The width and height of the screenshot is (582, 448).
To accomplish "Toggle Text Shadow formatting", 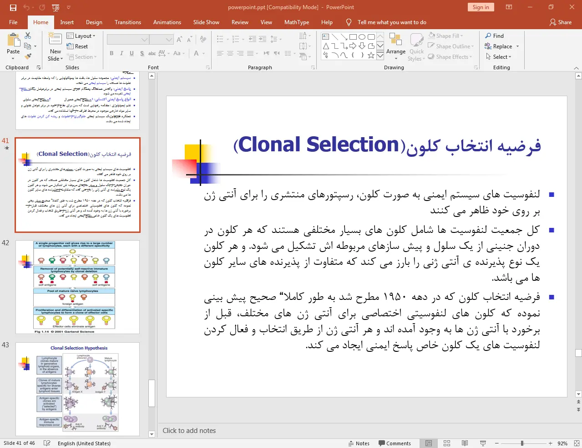I will point(142,53).
